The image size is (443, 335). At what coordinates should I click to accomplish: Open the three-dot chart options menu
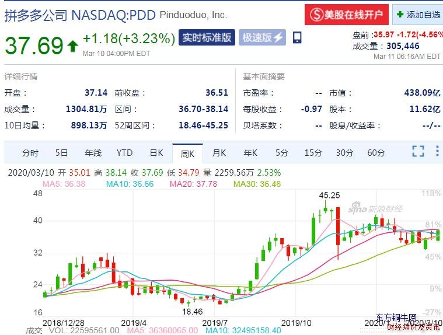[437, 151]
